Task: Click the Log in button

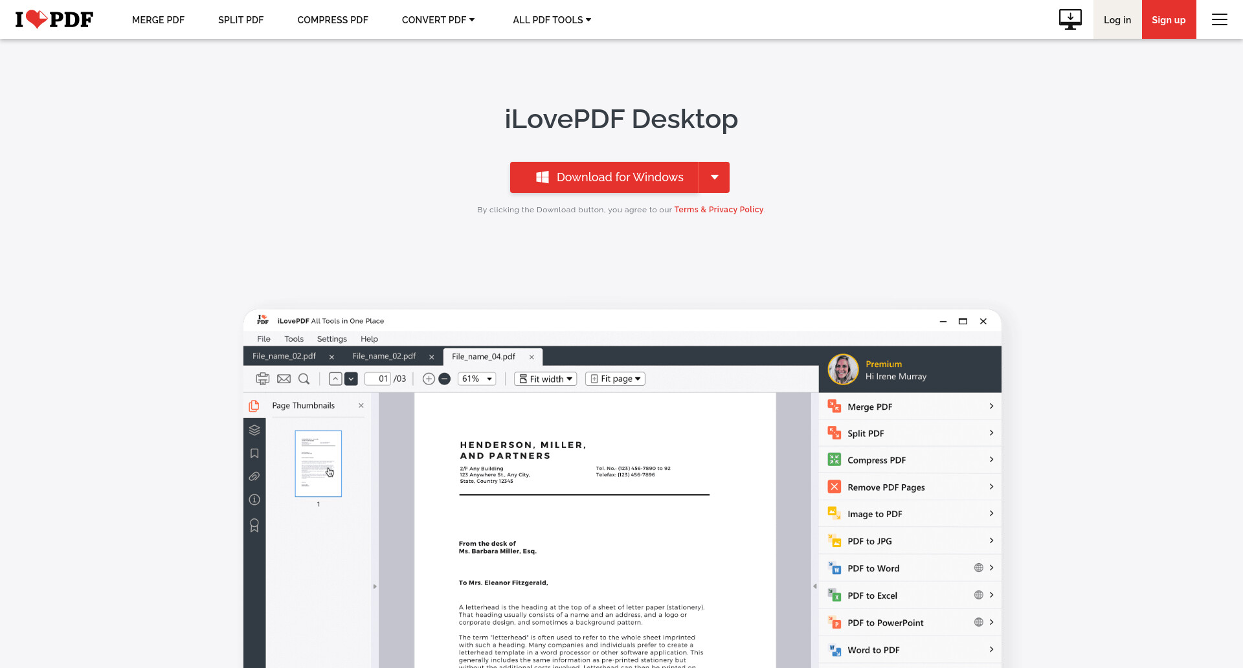Action: (x=1117, y=19)
